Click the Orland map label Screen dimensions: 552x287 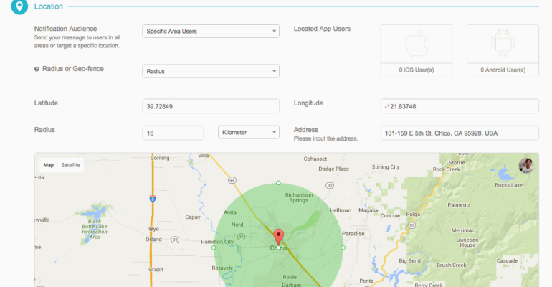(x=153, y=240)
